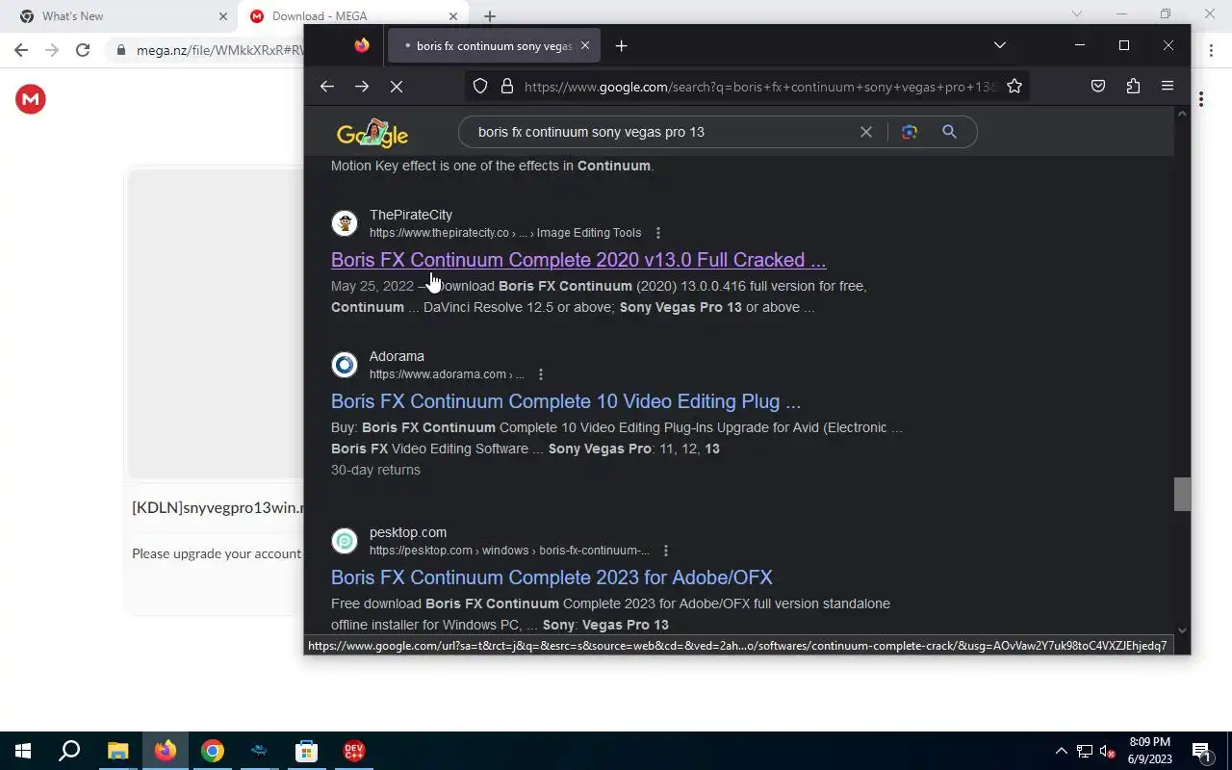Open Windows taskbar search
The height and width of the screenshot is (770, 1232).
69,751
